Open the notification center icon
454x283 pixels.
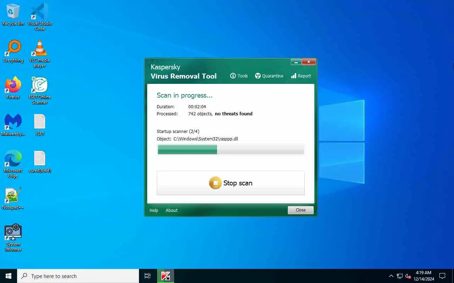coord(442,276)
